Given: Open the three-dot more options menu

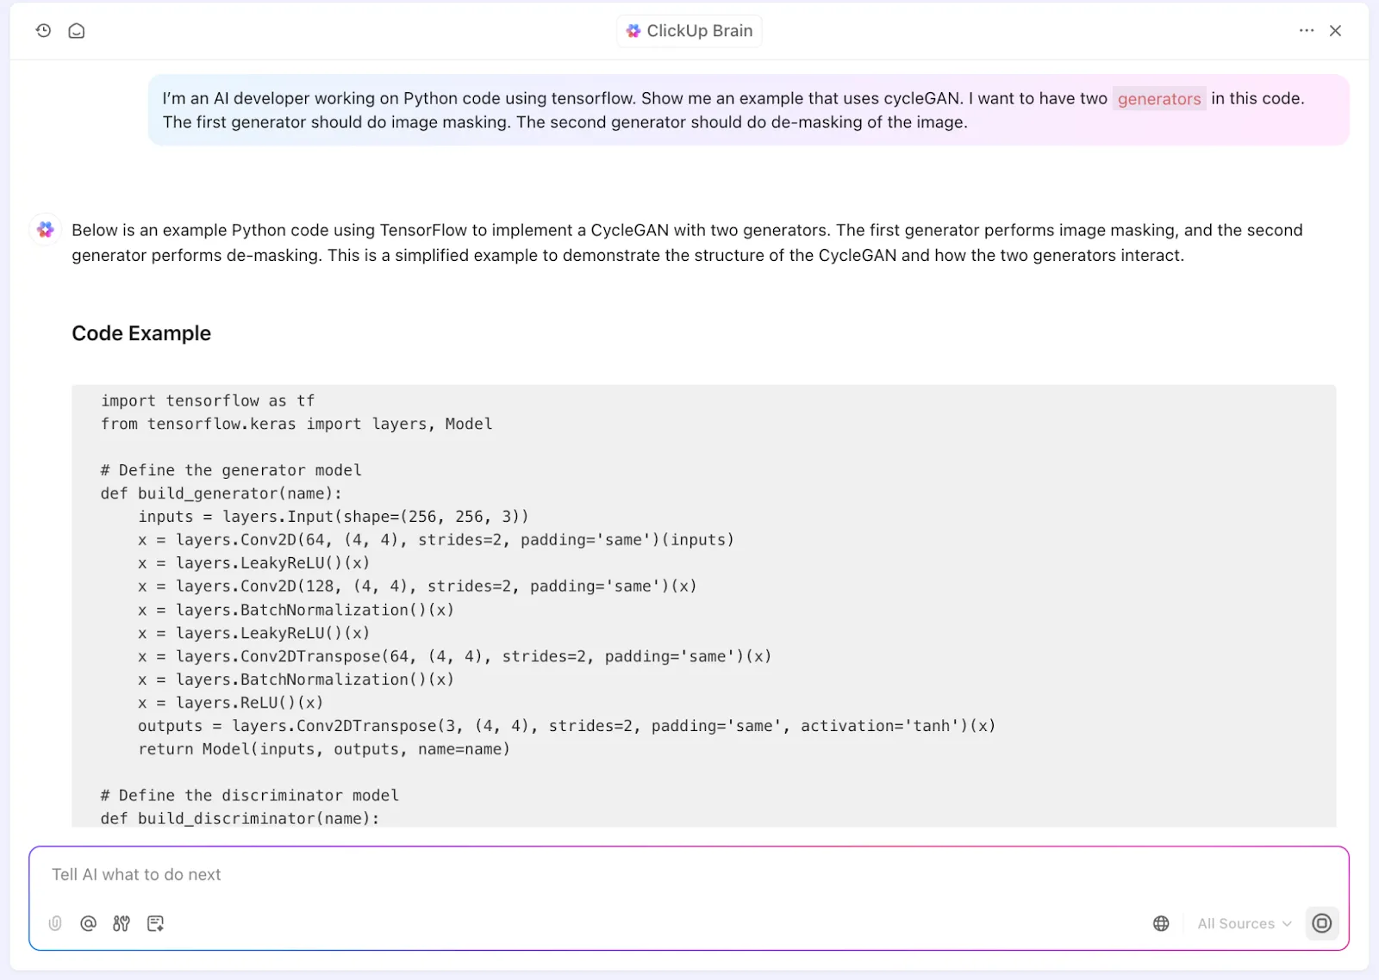Looking at the screenshot, I should [1307, 31].
